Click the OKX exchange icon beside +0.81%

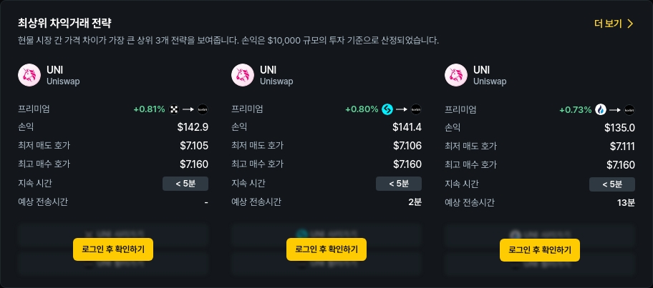pyautogui.click(x=174, y=110)
